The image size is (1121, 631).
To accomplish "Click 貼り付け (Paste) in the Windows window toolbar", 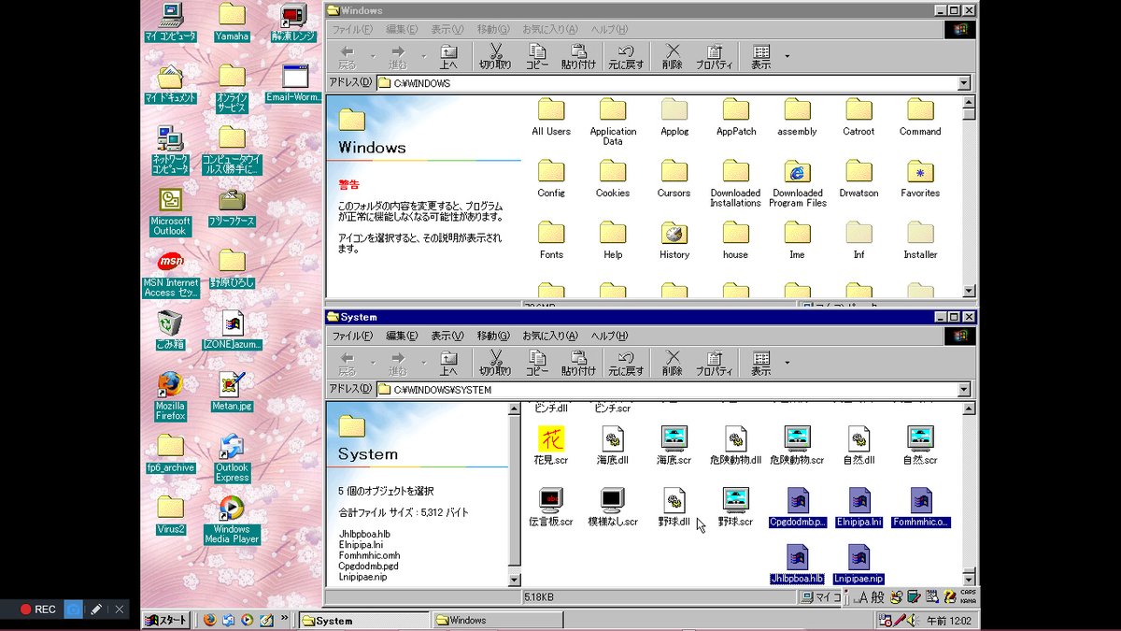I will click(579, 57).
